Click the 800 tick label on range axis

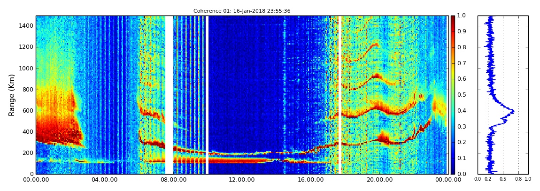(28, 90)
